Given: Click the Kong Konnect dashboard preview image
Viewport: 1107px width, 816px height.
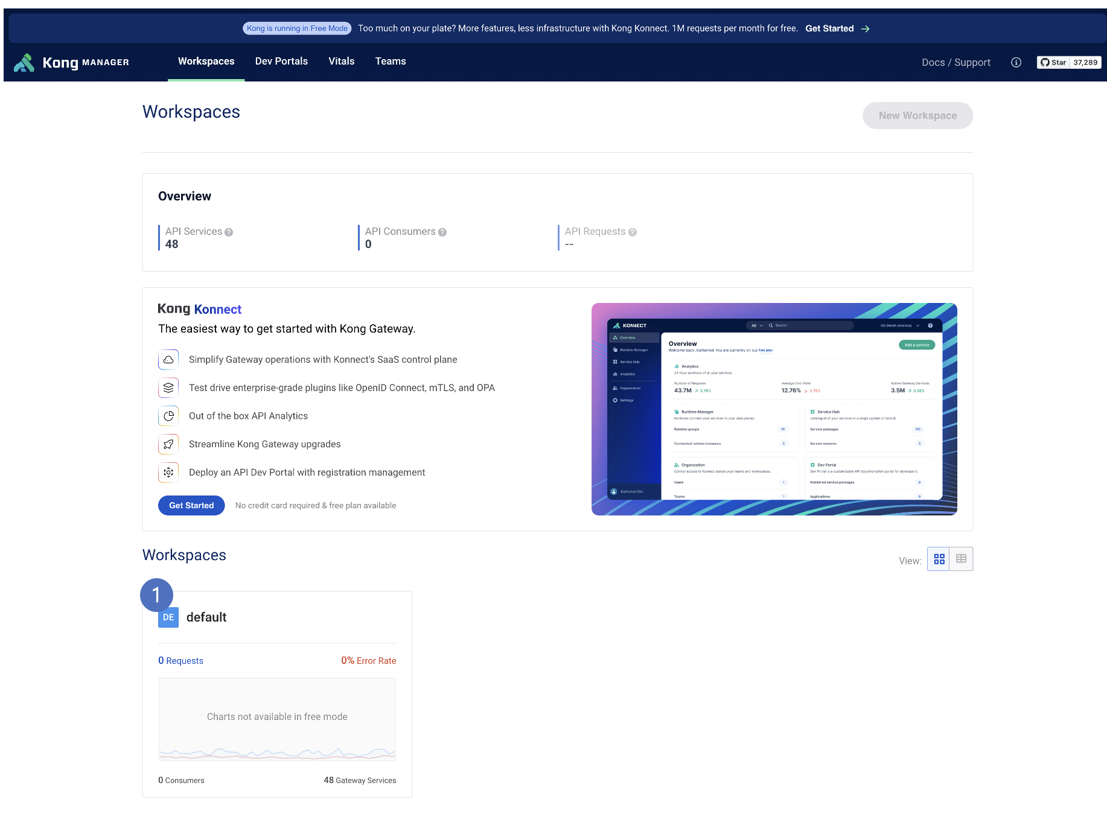Looking at the screenshot, I should point(774,409).
